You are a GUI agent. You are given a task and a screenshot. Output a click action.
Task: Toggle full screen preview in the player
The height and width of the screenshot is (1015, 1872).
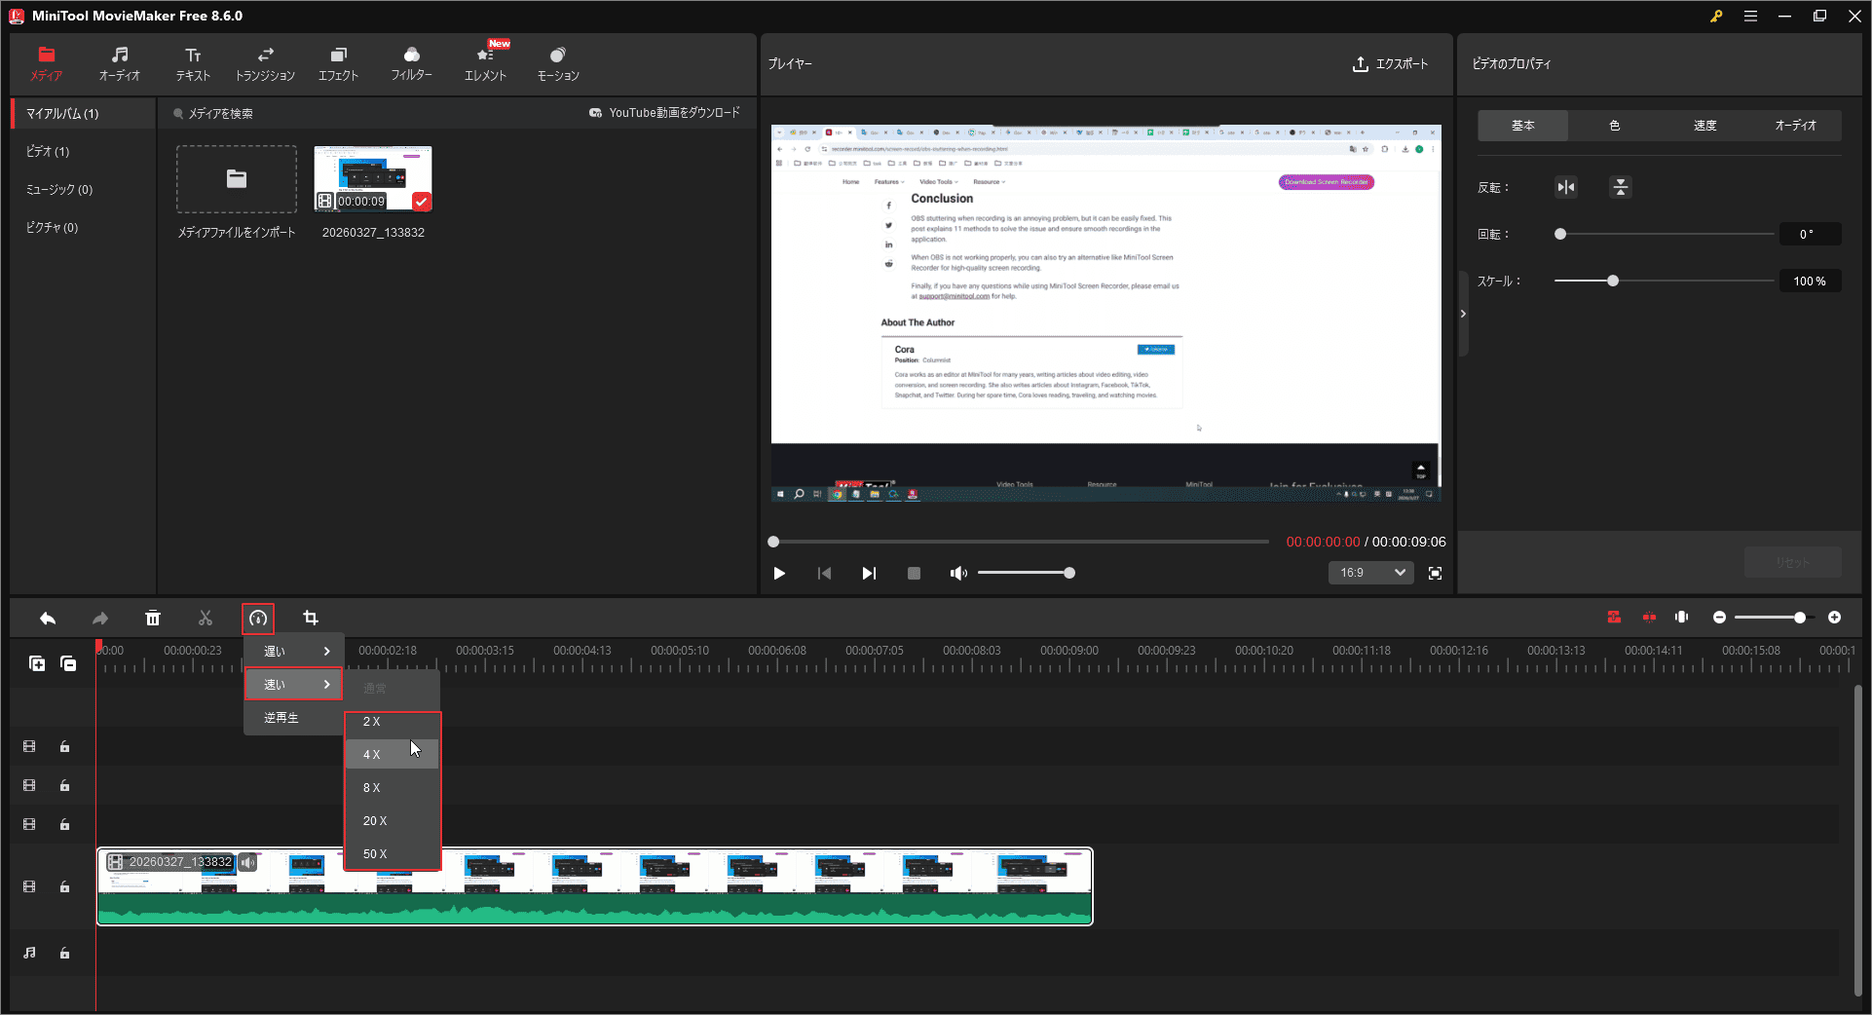pyautogui.click(x=1435, y=573)
